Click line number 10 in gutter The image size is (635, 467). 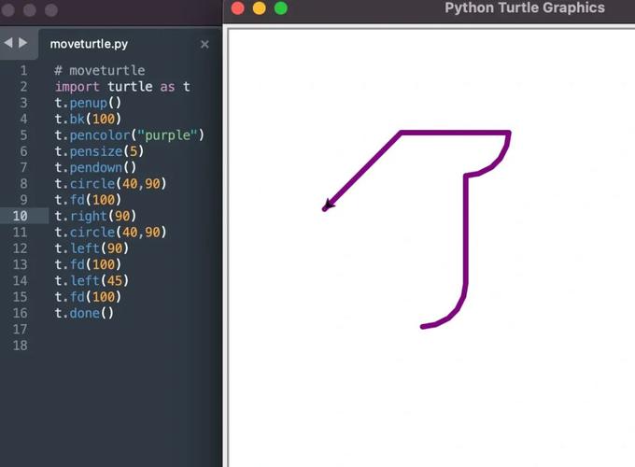click(20, 216)
